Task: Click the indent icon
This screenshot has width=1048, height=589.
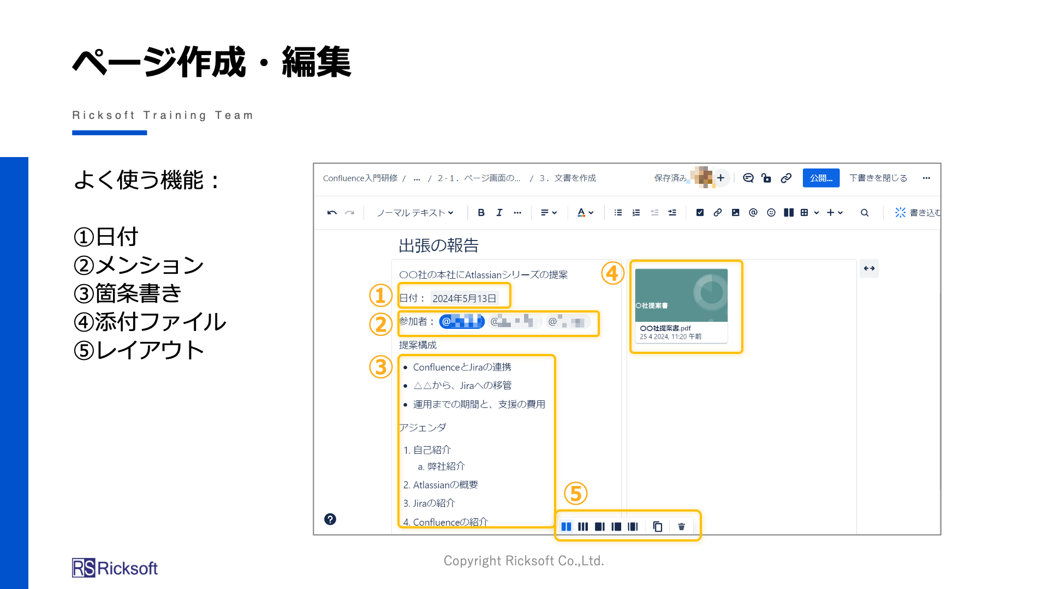Action: pos(672,213)
